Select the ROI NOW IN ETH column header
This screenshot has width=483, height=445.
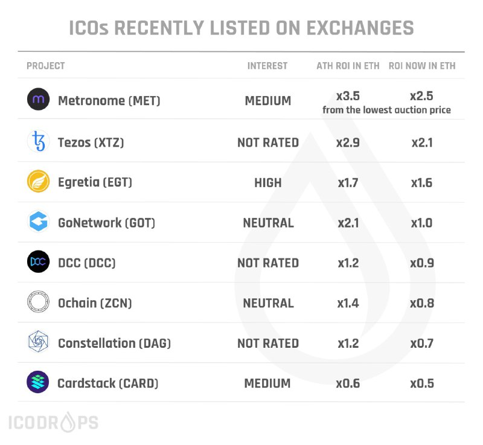coord(422,66)
